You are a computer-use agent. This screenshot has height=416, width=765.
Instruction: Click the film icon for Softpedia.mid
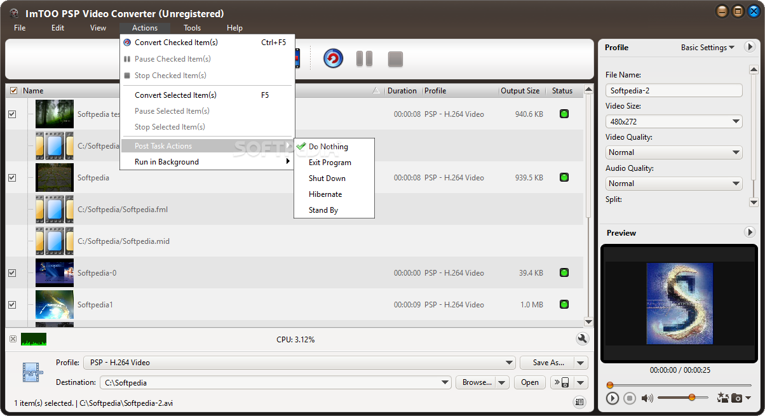coord(54,241)
